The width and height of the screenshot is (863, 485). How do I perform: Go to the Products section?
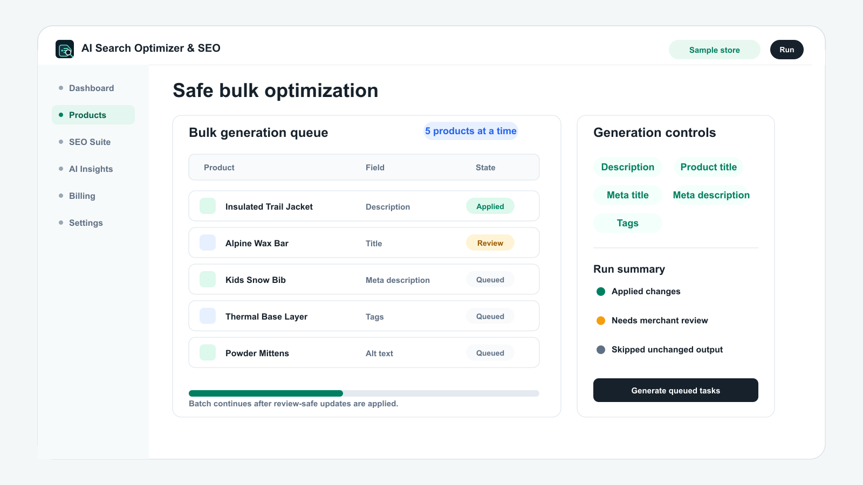[x=93, y=115]
